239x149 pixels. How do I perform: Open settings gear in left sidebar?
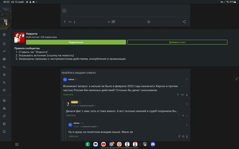(x=4, y=101)
